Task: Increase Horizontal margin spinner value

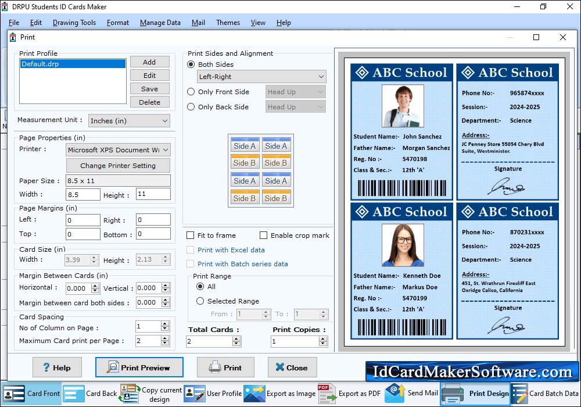Action: [x=96, y=286]
